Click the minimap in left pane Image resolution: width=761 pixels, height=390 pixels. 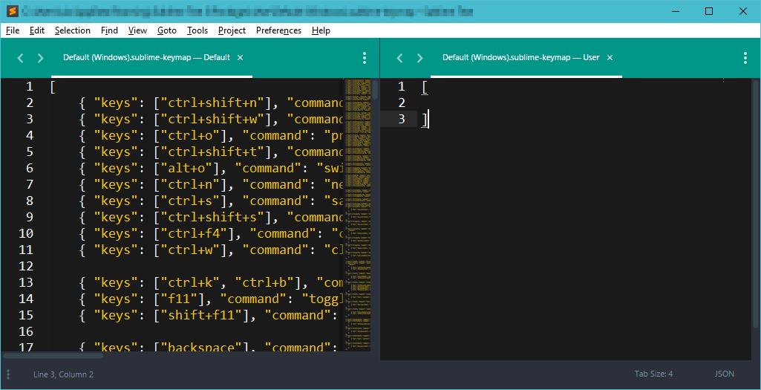(357, 214)
